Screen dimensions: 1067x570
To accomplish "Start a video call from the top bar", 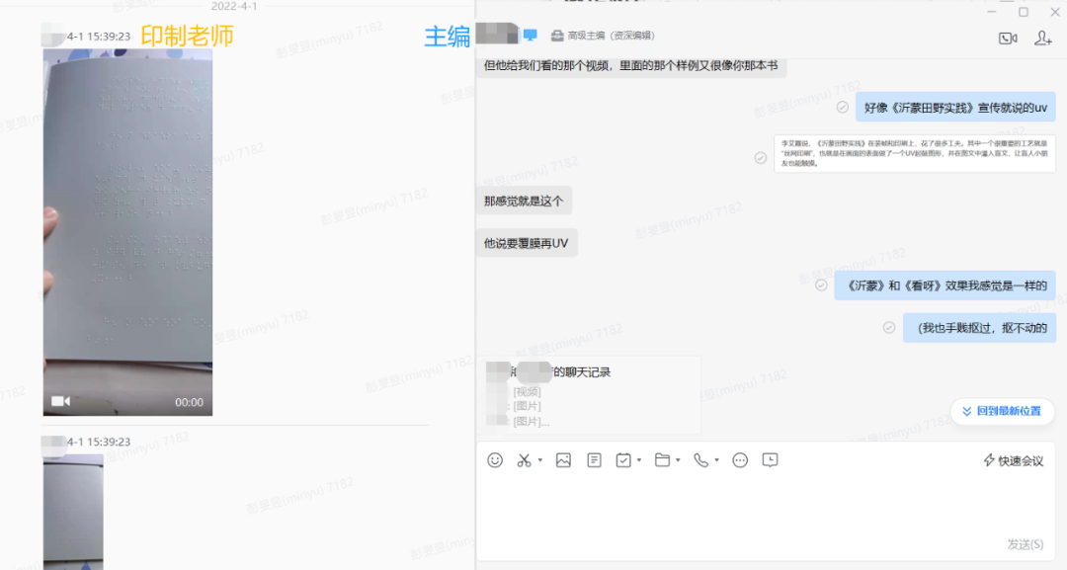I will click(x=1008, y=38).
